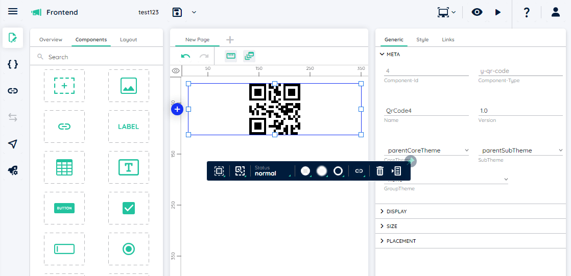This screenshot has width=571, height=276.
Task: Pick the BUTTON component tile
Action: pyautogui.click(x=64, y=208)
